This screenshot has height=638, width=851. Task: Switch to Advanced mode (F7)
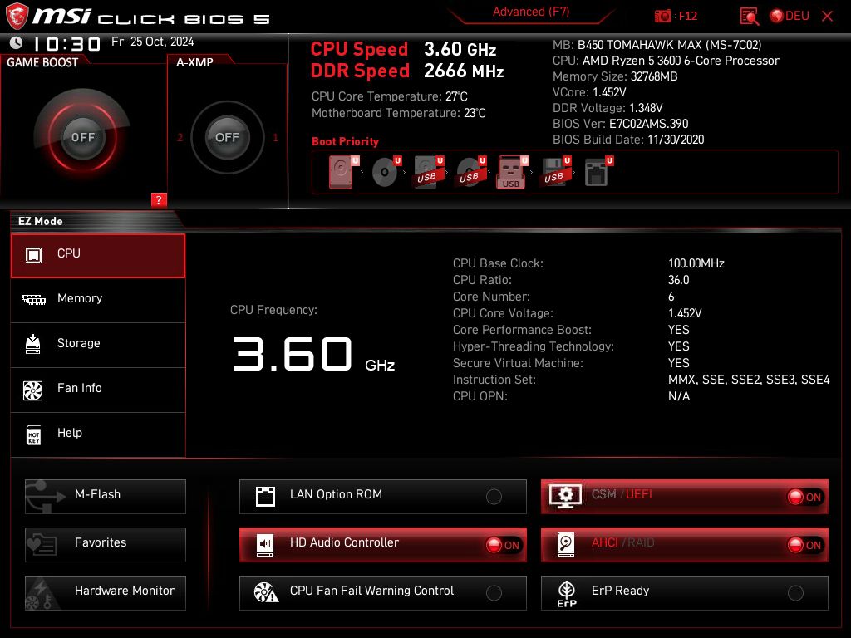(529, 12)
